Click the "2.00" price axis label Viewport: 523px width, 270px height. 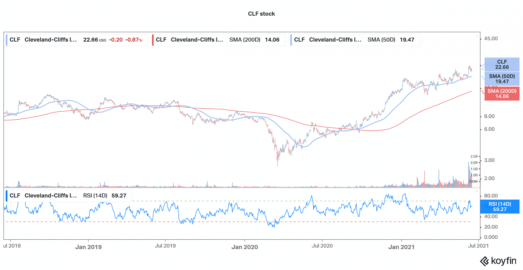[x=489, y=178]
